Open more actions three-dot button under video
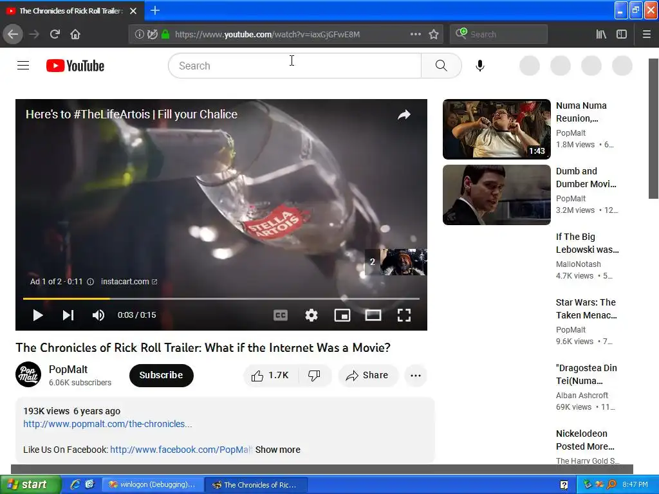The image size is (659, 494). 416,376
